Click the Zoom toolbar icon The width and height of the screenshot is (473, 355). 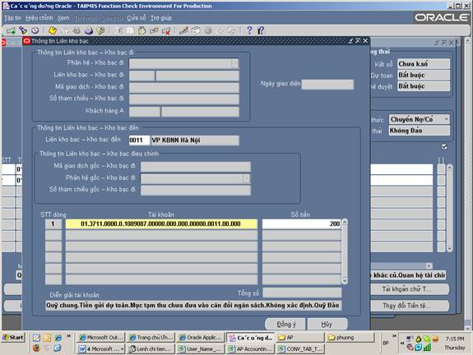(x=196, y=30)
